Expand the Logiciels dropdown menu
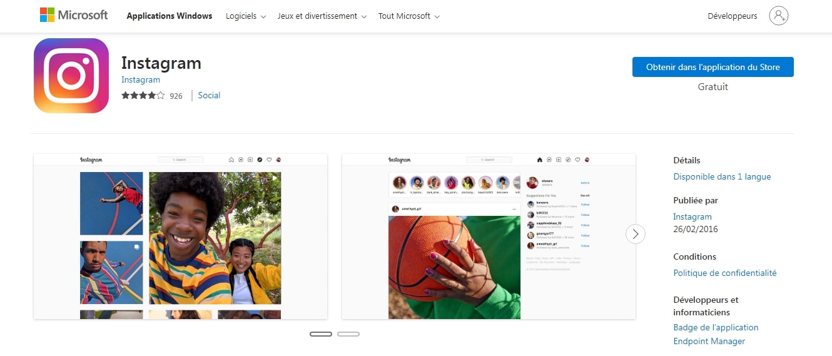The height and width of the screenshot is (356, 832). point(246,16)
